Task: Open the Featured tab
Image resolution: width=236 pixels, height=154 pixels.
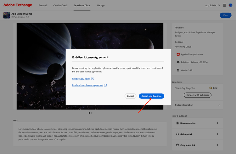Action: (x=42, y=5)
